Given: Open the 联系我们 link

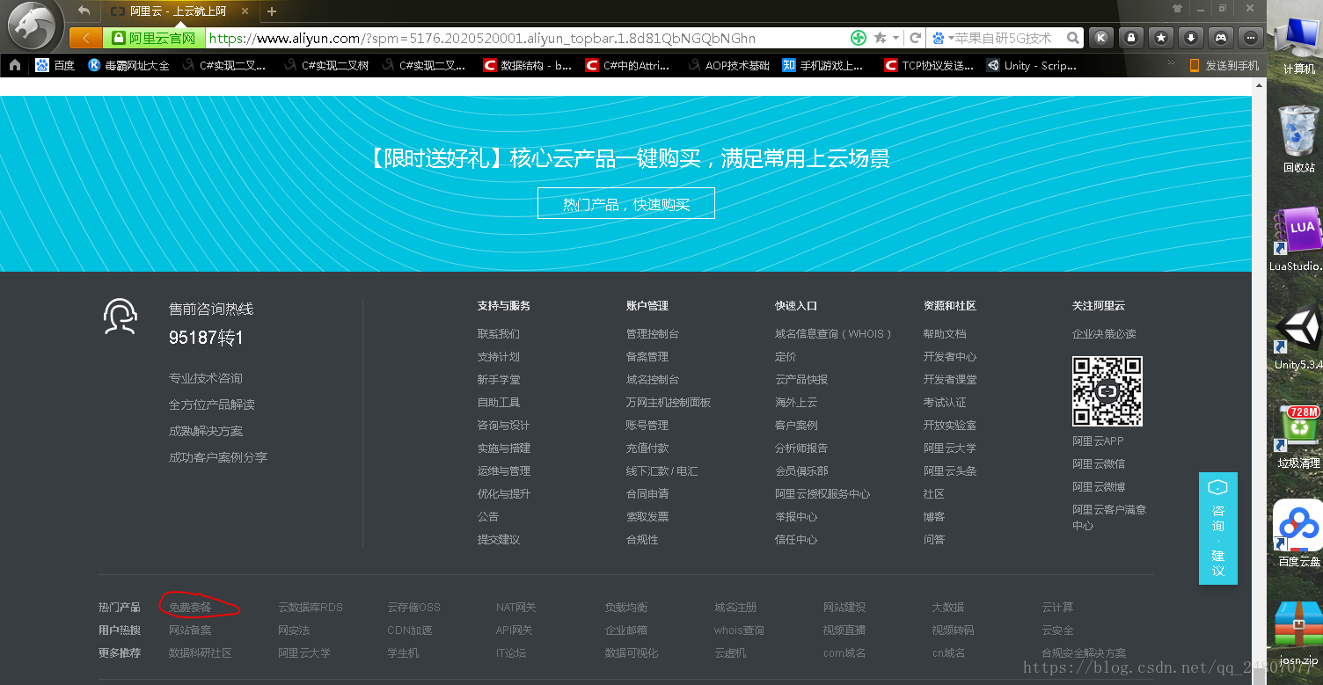Looking at the screenshot, I should (499, 334).
